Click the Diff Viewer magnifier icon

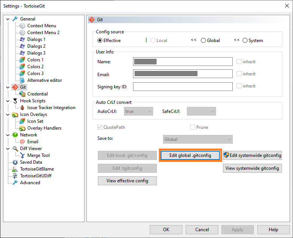[15, 149]
